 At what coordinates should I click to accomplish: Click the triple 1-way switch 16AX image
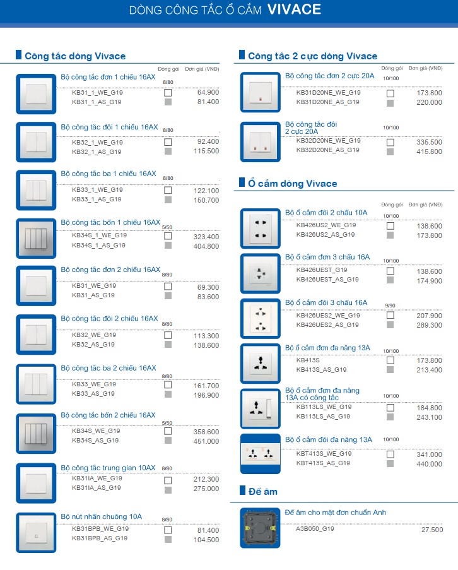click(36, 190)
